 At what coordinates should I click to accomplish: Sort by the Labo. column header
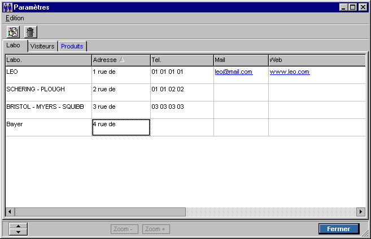tap(49, 60)
